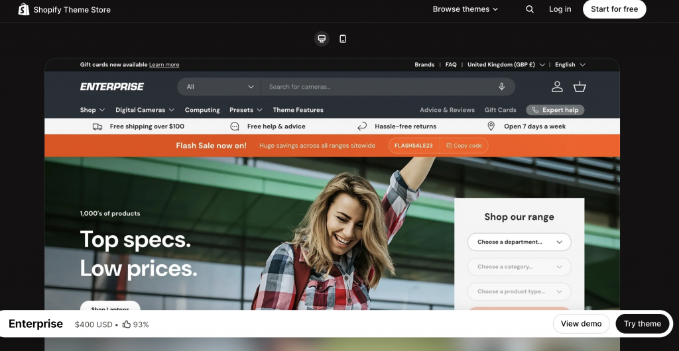Click the Log in link

(x=560, y=9)
